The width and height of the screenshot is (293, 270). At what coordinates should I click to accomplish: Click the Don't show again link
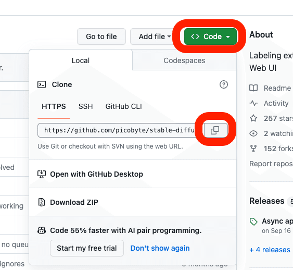click(x=160, y=248)
